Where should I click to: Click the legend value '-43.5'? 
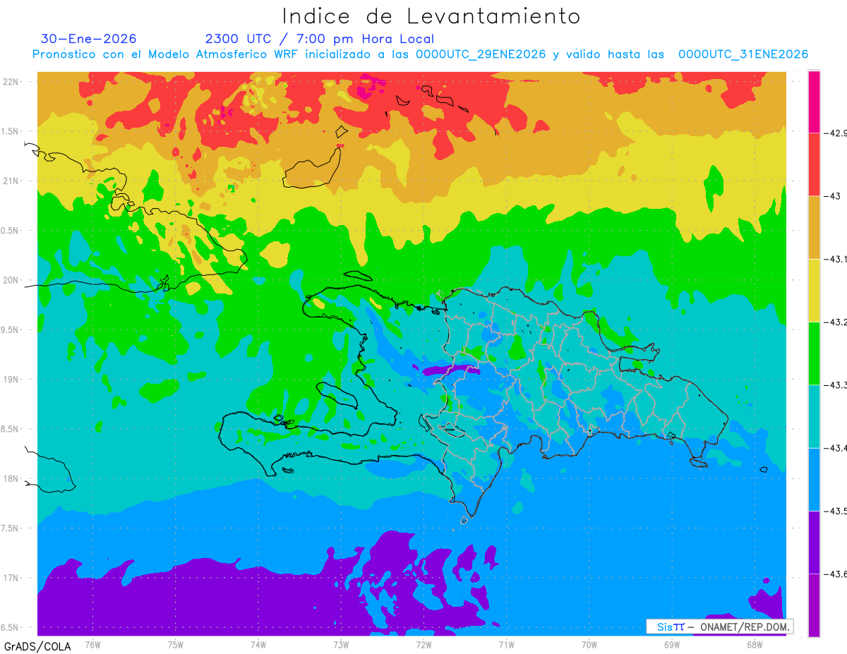[834, 511]
